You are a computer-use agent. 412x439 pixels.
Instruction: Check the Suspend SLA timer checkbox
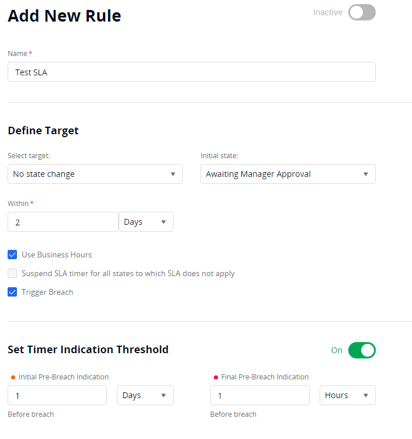[x=12, y=273]
